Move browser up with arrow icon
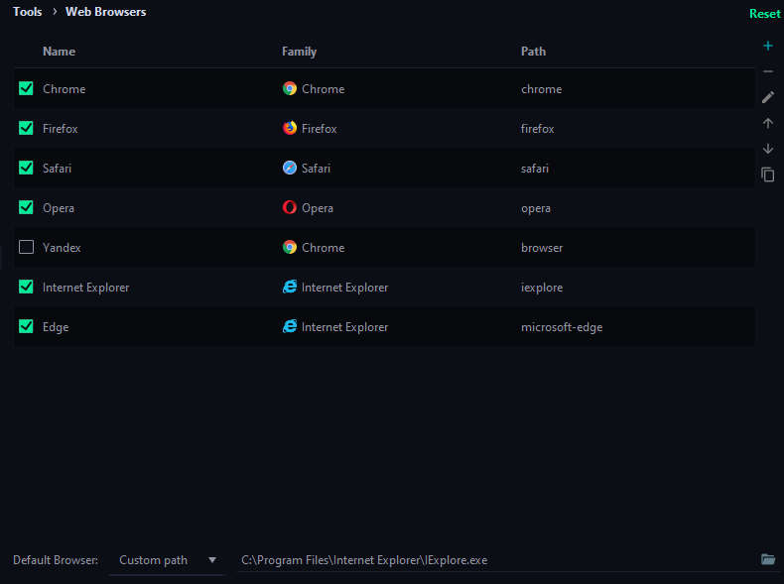Viewport: 784px width, 584px height. (767, 123)
